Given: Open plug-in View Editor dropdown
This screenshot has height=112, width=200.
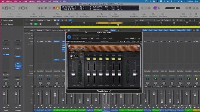Looking at the screenshot, I should 133,39.
